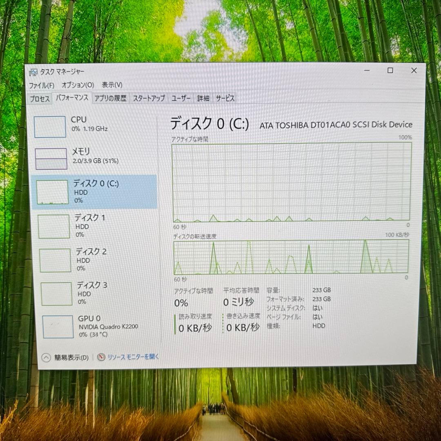This screenshot has height=441, width=441.
Task: Switch to the プロセス tab
Action: (39, 98)
